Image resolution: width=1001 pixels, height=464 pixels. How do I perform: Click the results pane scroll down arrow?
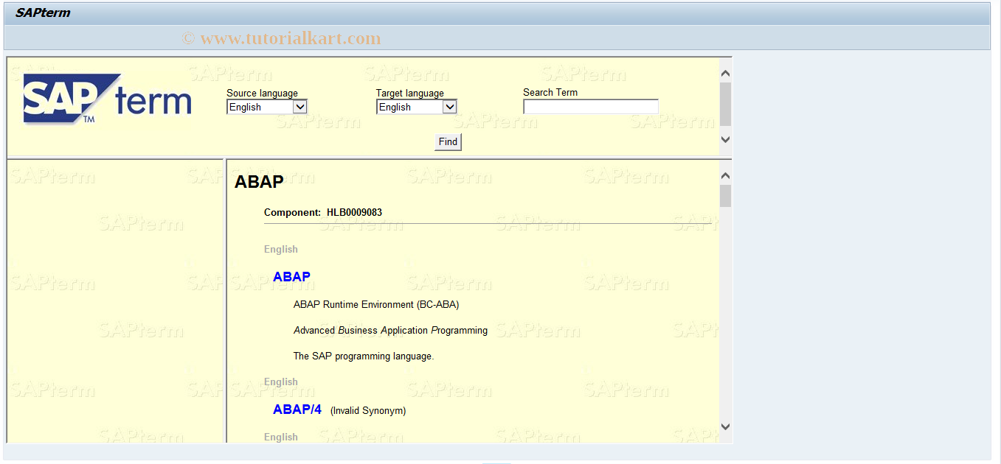click(x=725, y=426)
